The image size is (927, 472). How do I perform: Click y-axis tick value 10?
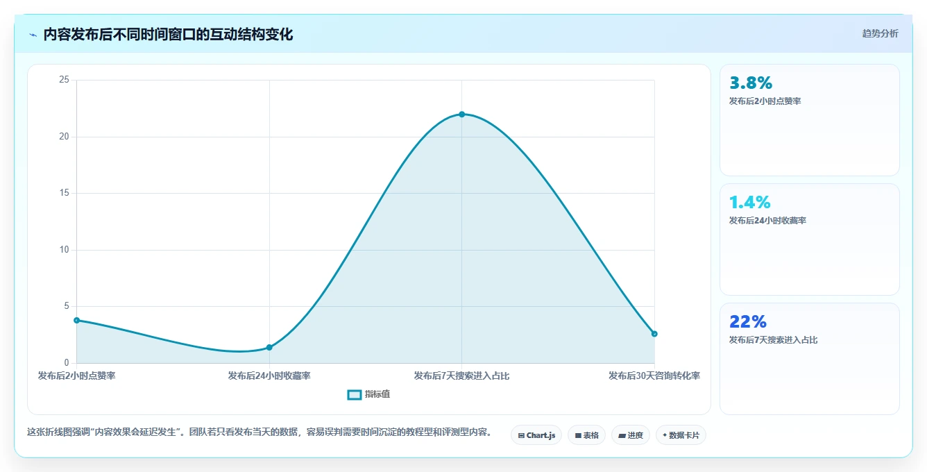pos(64,250)
